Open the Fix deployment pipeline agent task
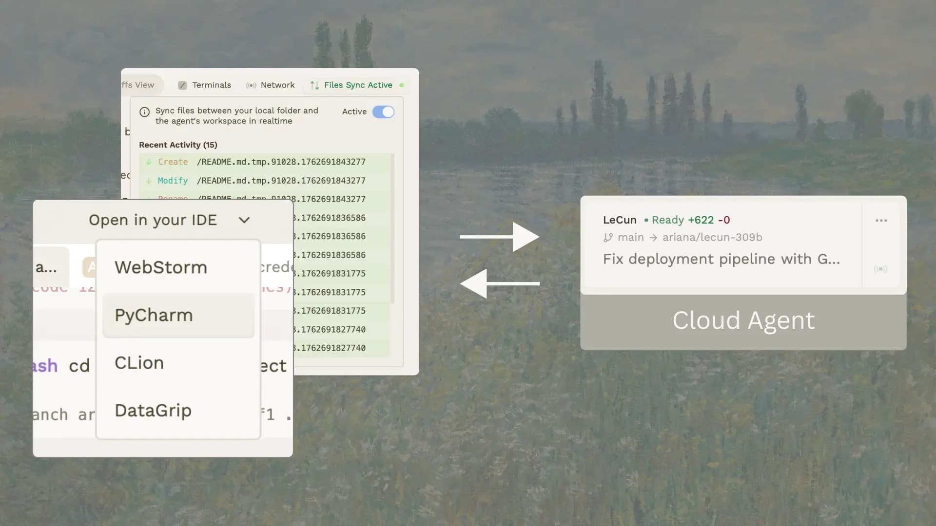The height and width of the screenshot is (526, 936). click(x=721, y=259)
